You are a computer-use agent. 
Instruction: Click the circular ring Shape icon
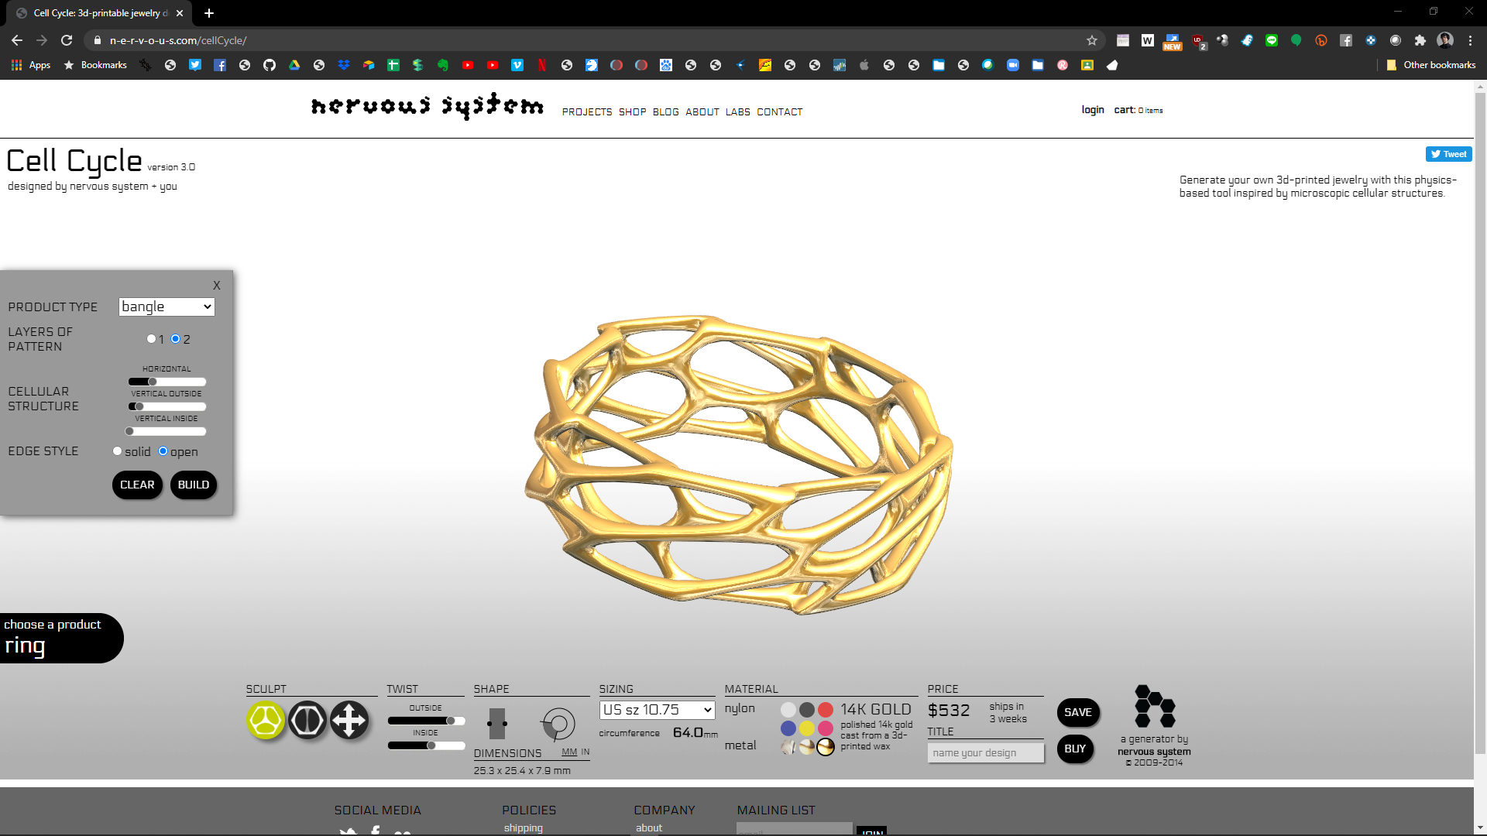tap(558, 725)
